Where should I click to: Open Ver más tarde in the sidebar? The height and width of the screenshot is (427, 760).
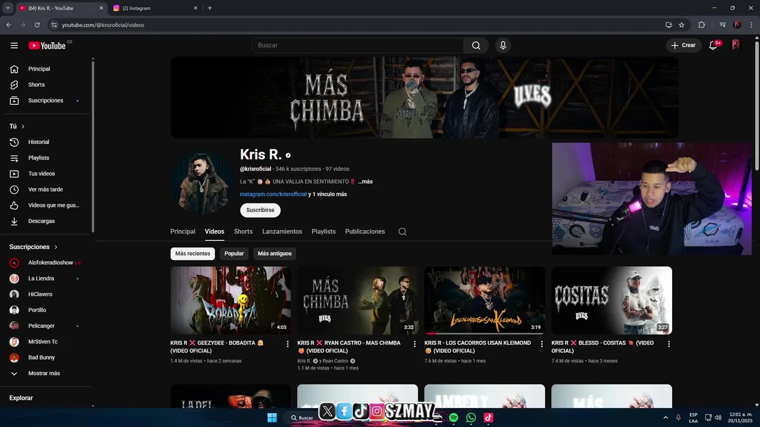coord(46,190)
